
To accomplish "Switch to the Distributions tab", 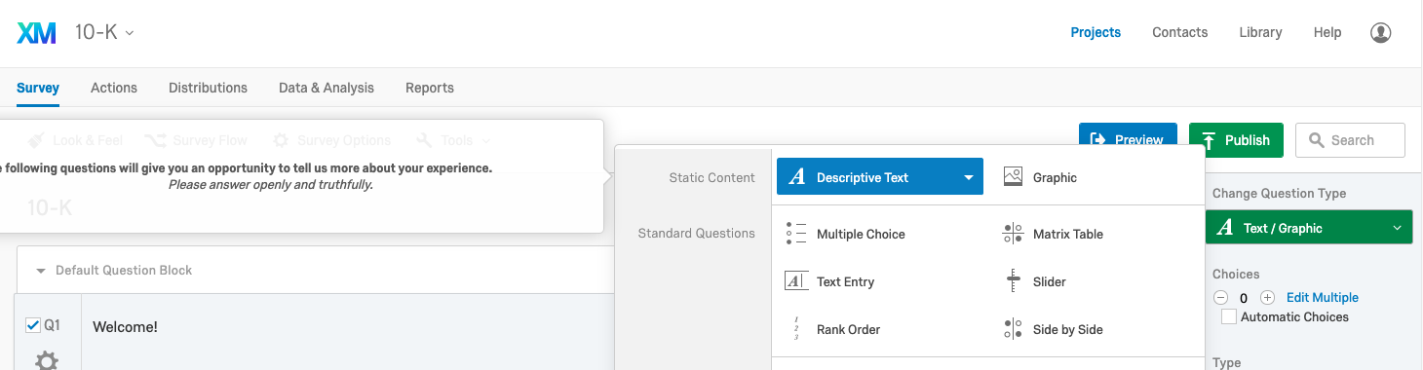I will pyautogui.click(x=208, y=88).
